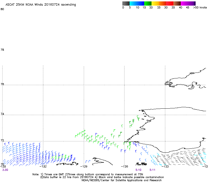Click the green 15-20 knots color band
The height and width of the screenshot is (182, 208).
[148, 3]
